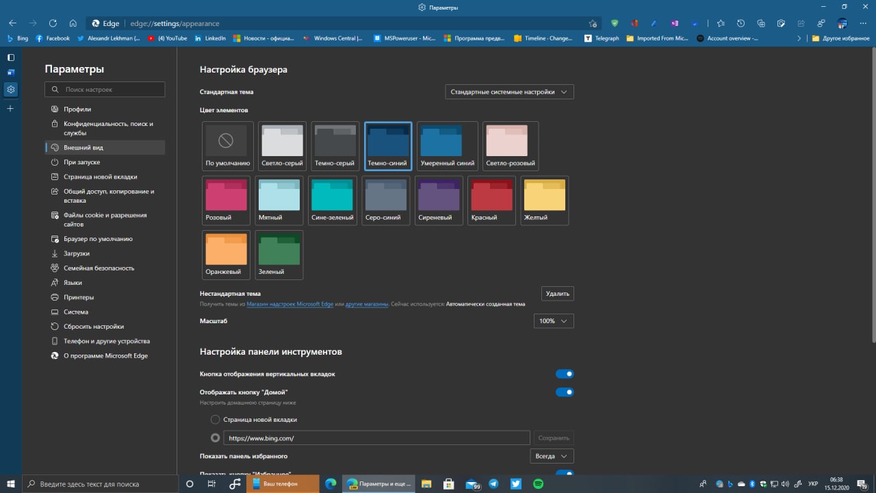Screen dimensions: 876x493
Task: Open Microsoft Store from the taskbar
Action: coord(449,483)
